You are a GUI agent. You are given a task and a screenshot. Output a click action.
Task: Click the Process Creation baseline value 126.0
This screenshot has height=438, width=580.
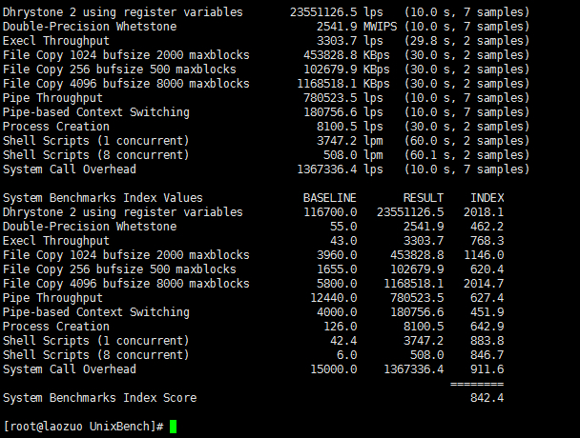[339, 327]
